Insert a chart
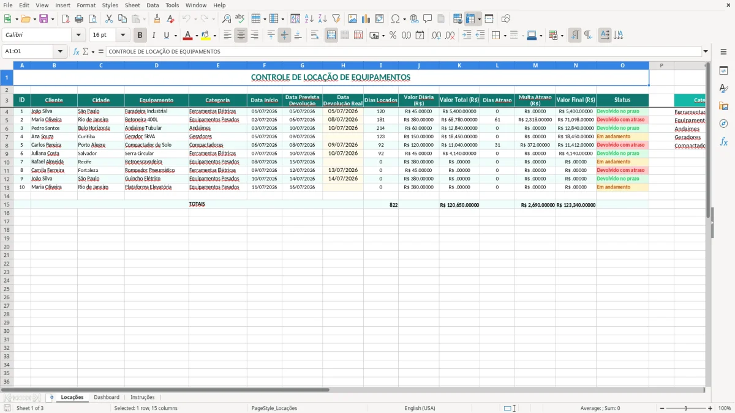735x413 pixels. click(x=366, y=19)
